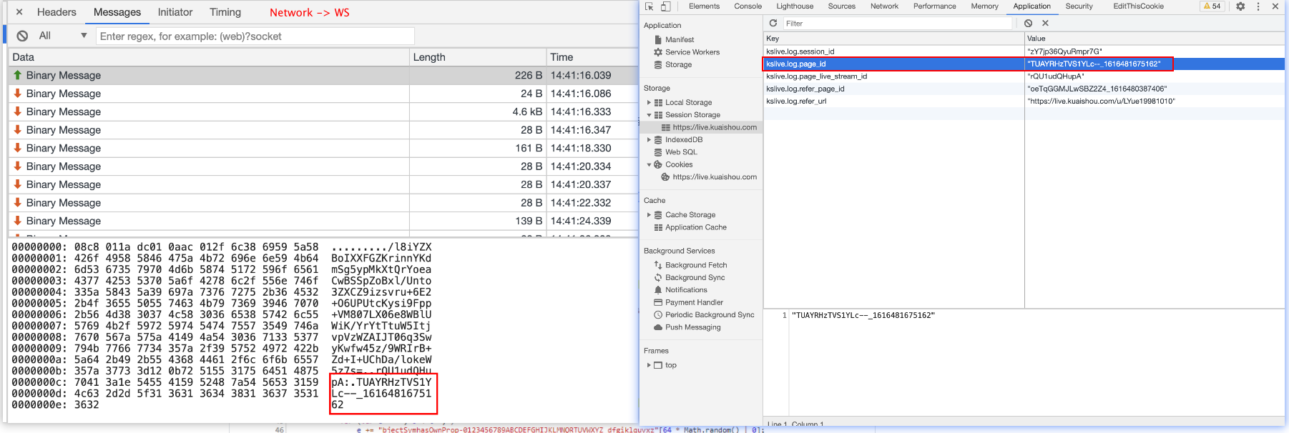Open the Timing tab
The height and width of the screenshot is (433, 1289).
[x=225, y=12]
